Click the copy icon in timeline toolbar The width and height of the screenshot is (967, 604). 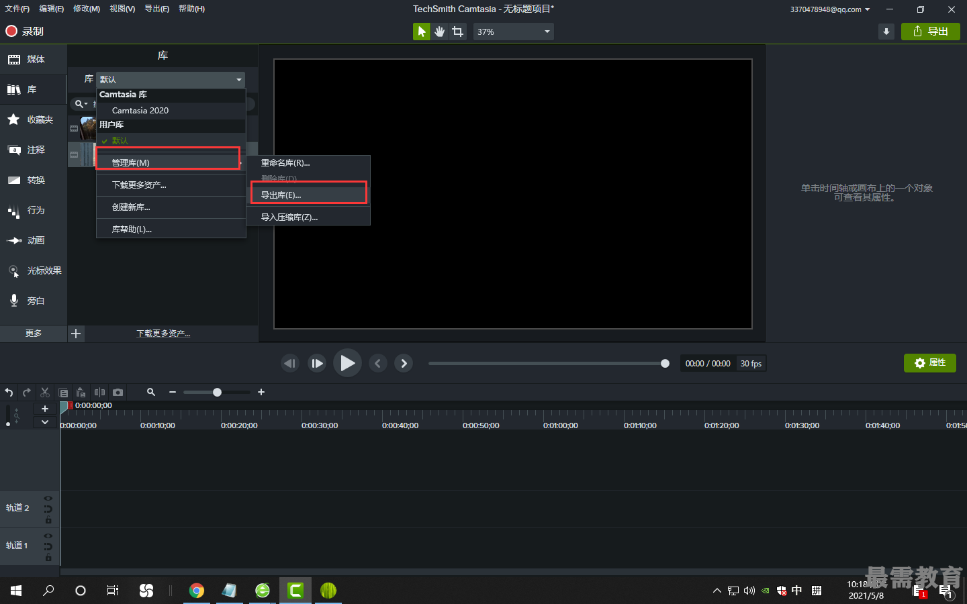63,393
